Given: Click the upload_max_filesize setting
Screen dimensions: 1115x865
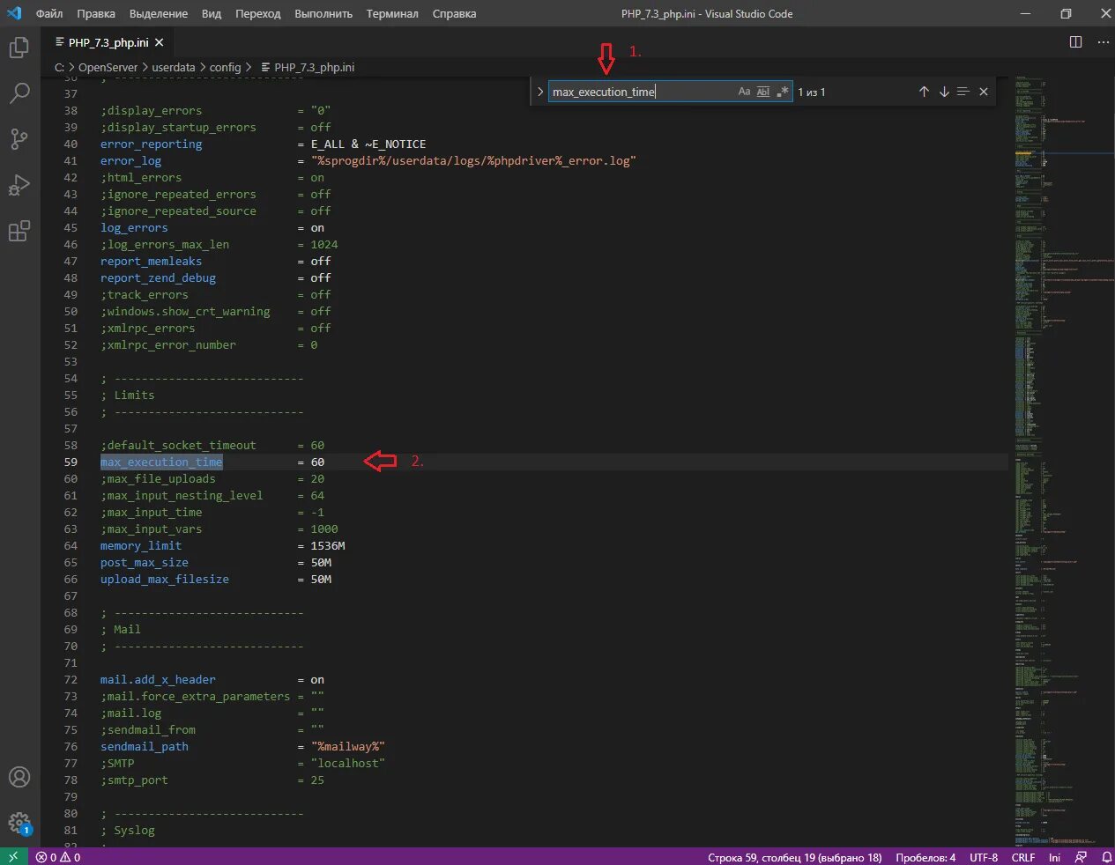Looking at the screenshot, I should (165, 579).
